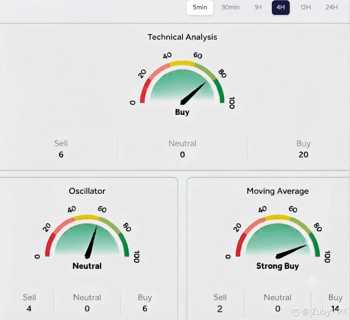Select the active 4H timeframe tab

[281, 8]
